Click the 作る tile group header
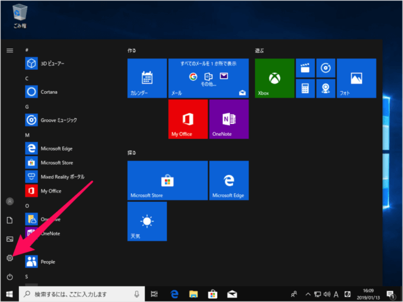The image size is (403, 302). (132, 50)
